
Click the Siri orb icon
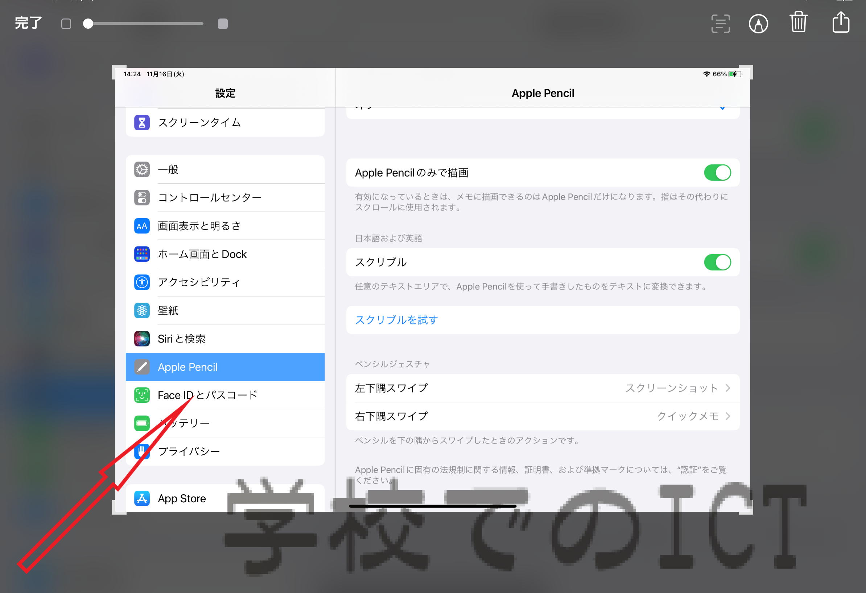click(142, 339)
